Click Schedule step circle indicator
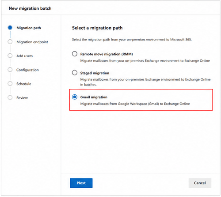This screenshot has height=197, width=221. pos(10,84)
